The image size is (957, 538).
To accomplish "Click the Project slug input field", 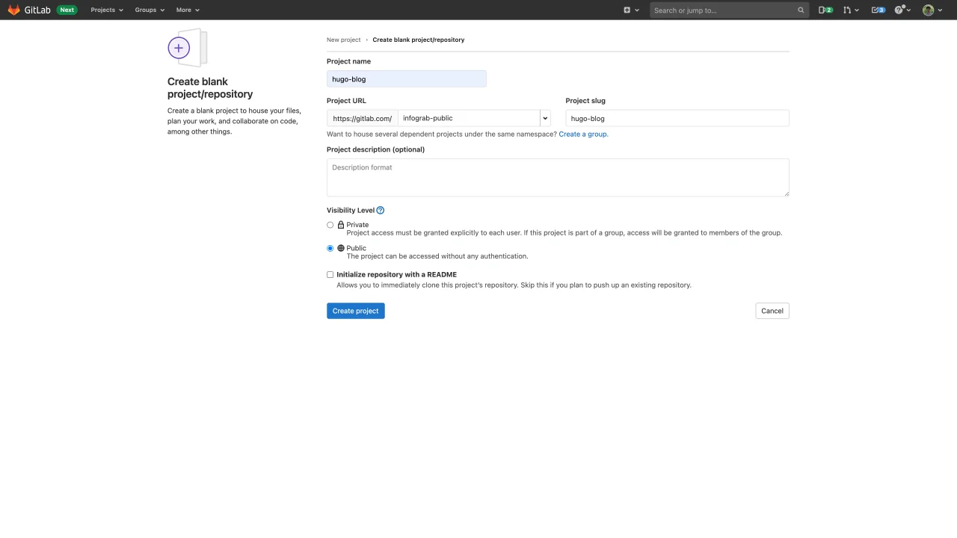I will [677, 118].
